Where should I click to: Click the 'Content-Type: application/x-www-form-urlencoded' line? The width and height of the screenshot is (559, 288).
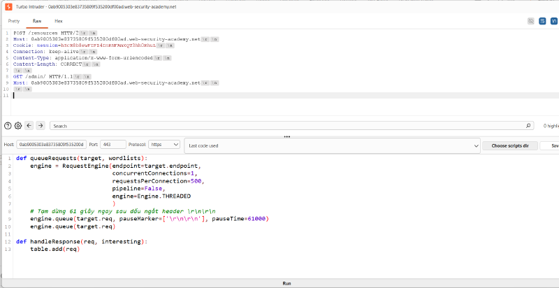82,58
